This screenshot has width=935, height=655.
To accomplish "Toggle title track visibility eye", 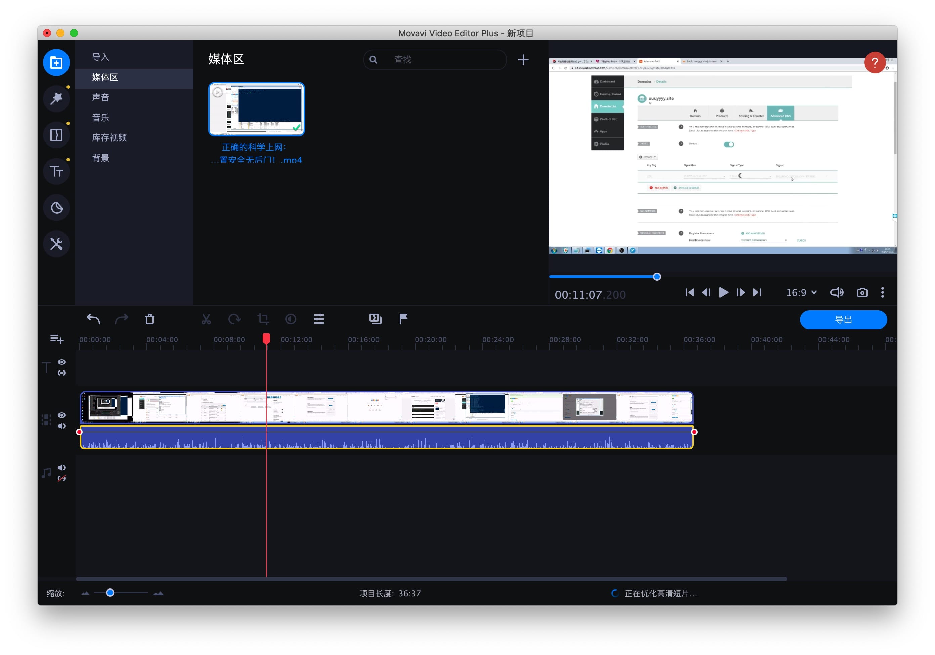I will 62,362.
